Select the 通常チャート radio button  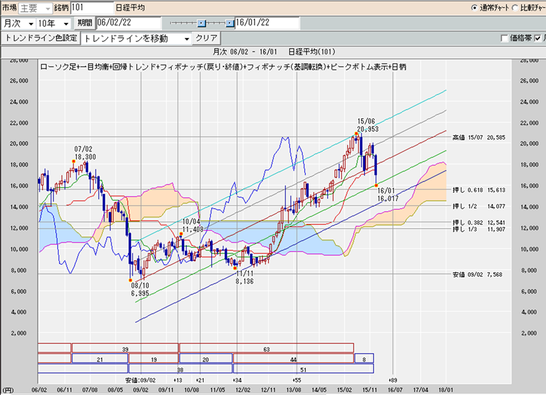pos(474,8)
